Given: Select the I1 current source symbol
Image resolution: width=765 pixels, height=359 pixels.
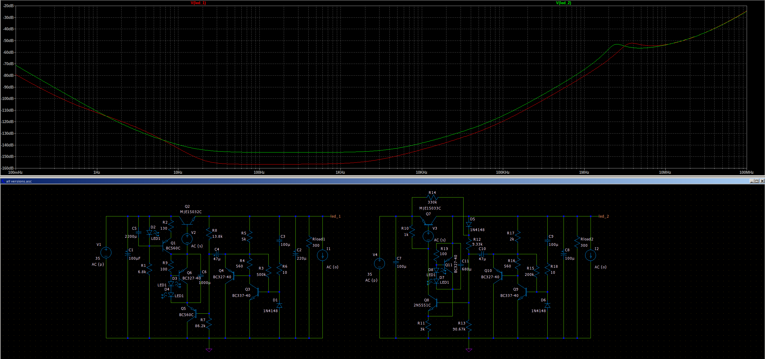Looking at the screenshot, I should tap(323, 255).
